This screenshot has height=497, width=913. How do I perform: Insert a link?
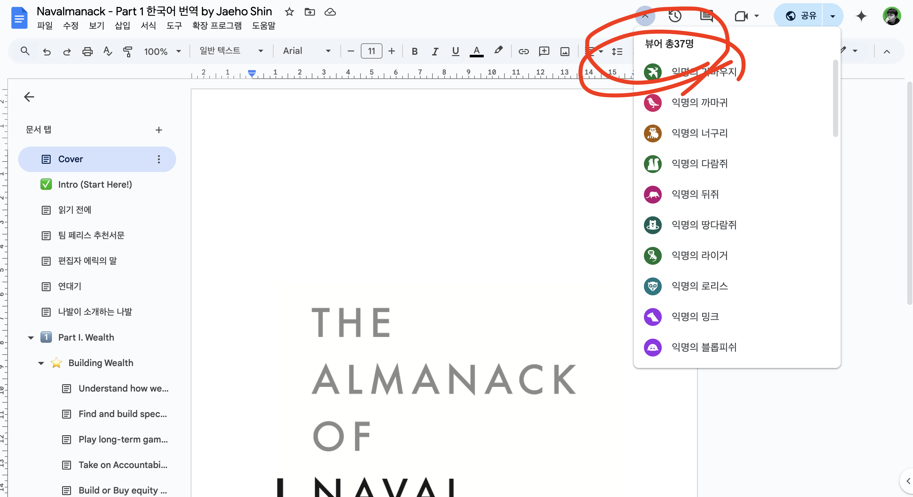click(x=524, y=52)
